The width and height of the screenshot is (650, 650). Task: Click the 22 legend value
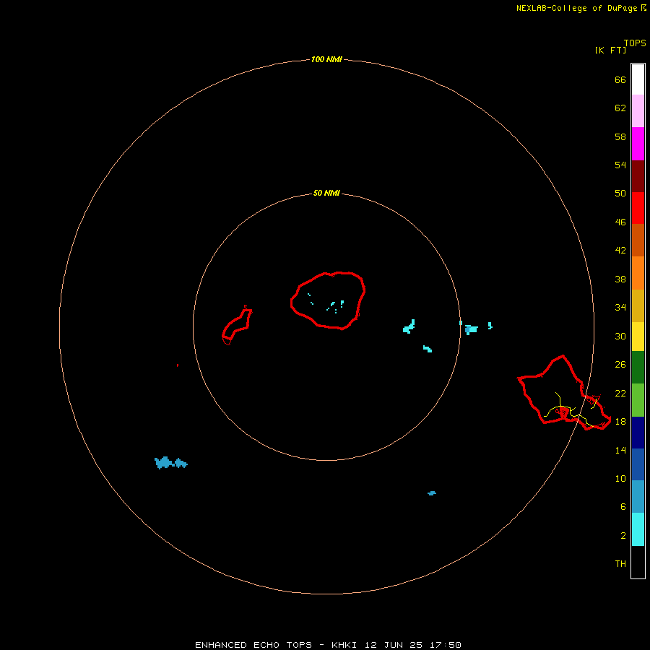(x=620, y=393)
